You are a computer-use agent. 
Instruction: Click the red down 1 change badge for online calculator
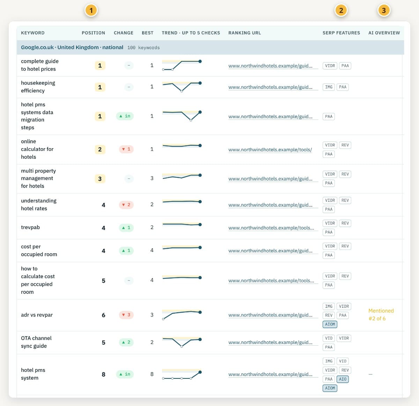point(126,149)
